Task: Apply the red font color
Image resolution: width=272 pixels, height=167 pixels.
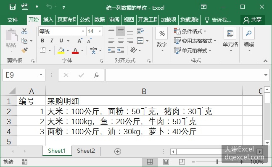Action: [75, 50]
